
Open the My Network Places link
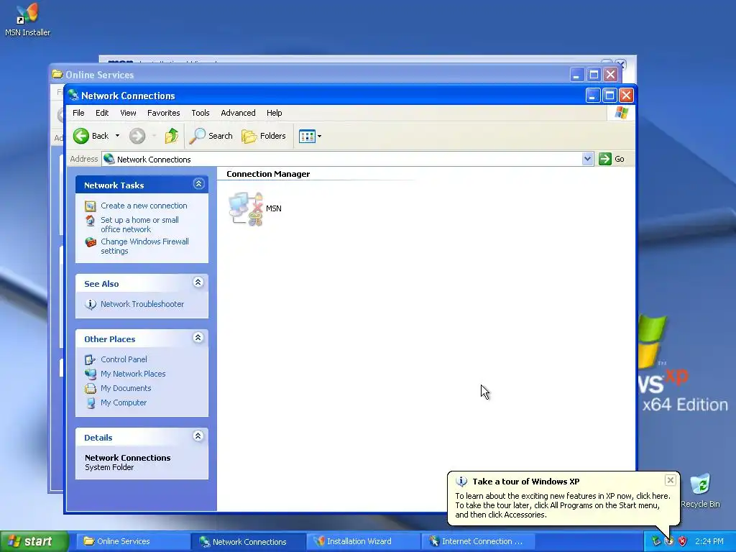(133, 374)
